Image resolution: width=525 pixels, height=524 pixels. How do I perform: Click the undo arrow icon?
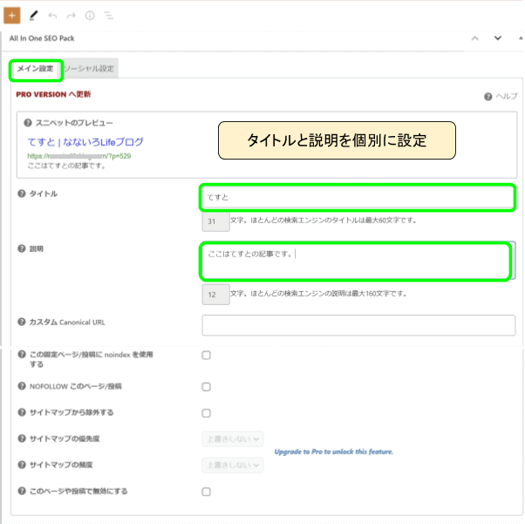point(52,15)
